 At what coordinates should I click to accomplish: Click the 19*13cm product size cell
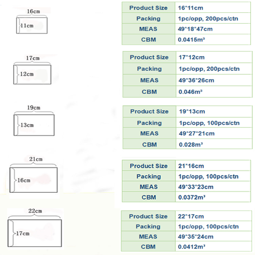[x=192, y=112]
